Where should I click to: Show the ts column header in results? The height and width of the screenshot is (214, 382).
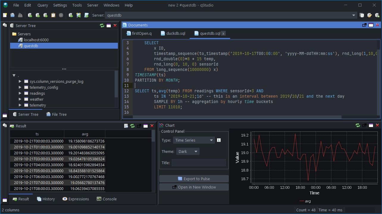click(37, 134)
